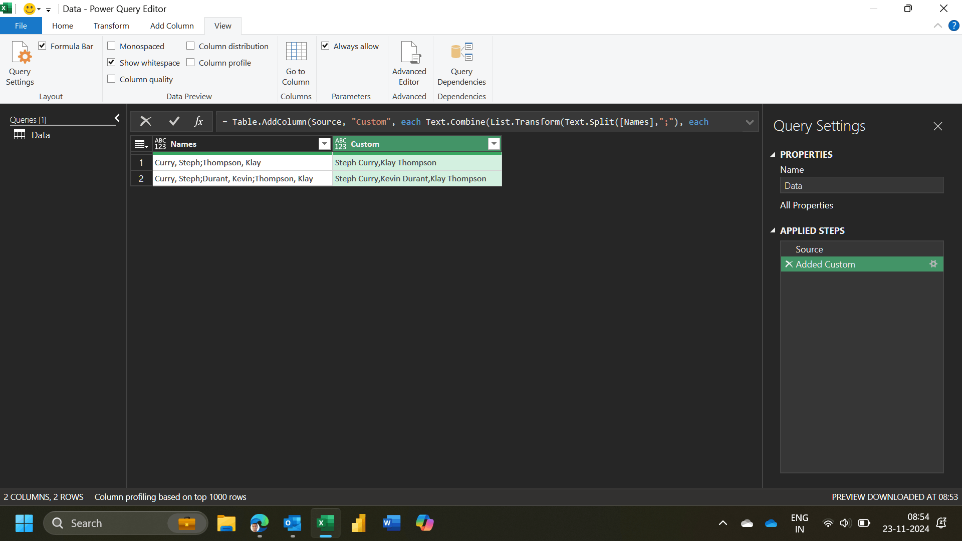Viewport: 962px width, 541px height.
Task: Open Windows Start menu
Action: (x=24, y=523)
